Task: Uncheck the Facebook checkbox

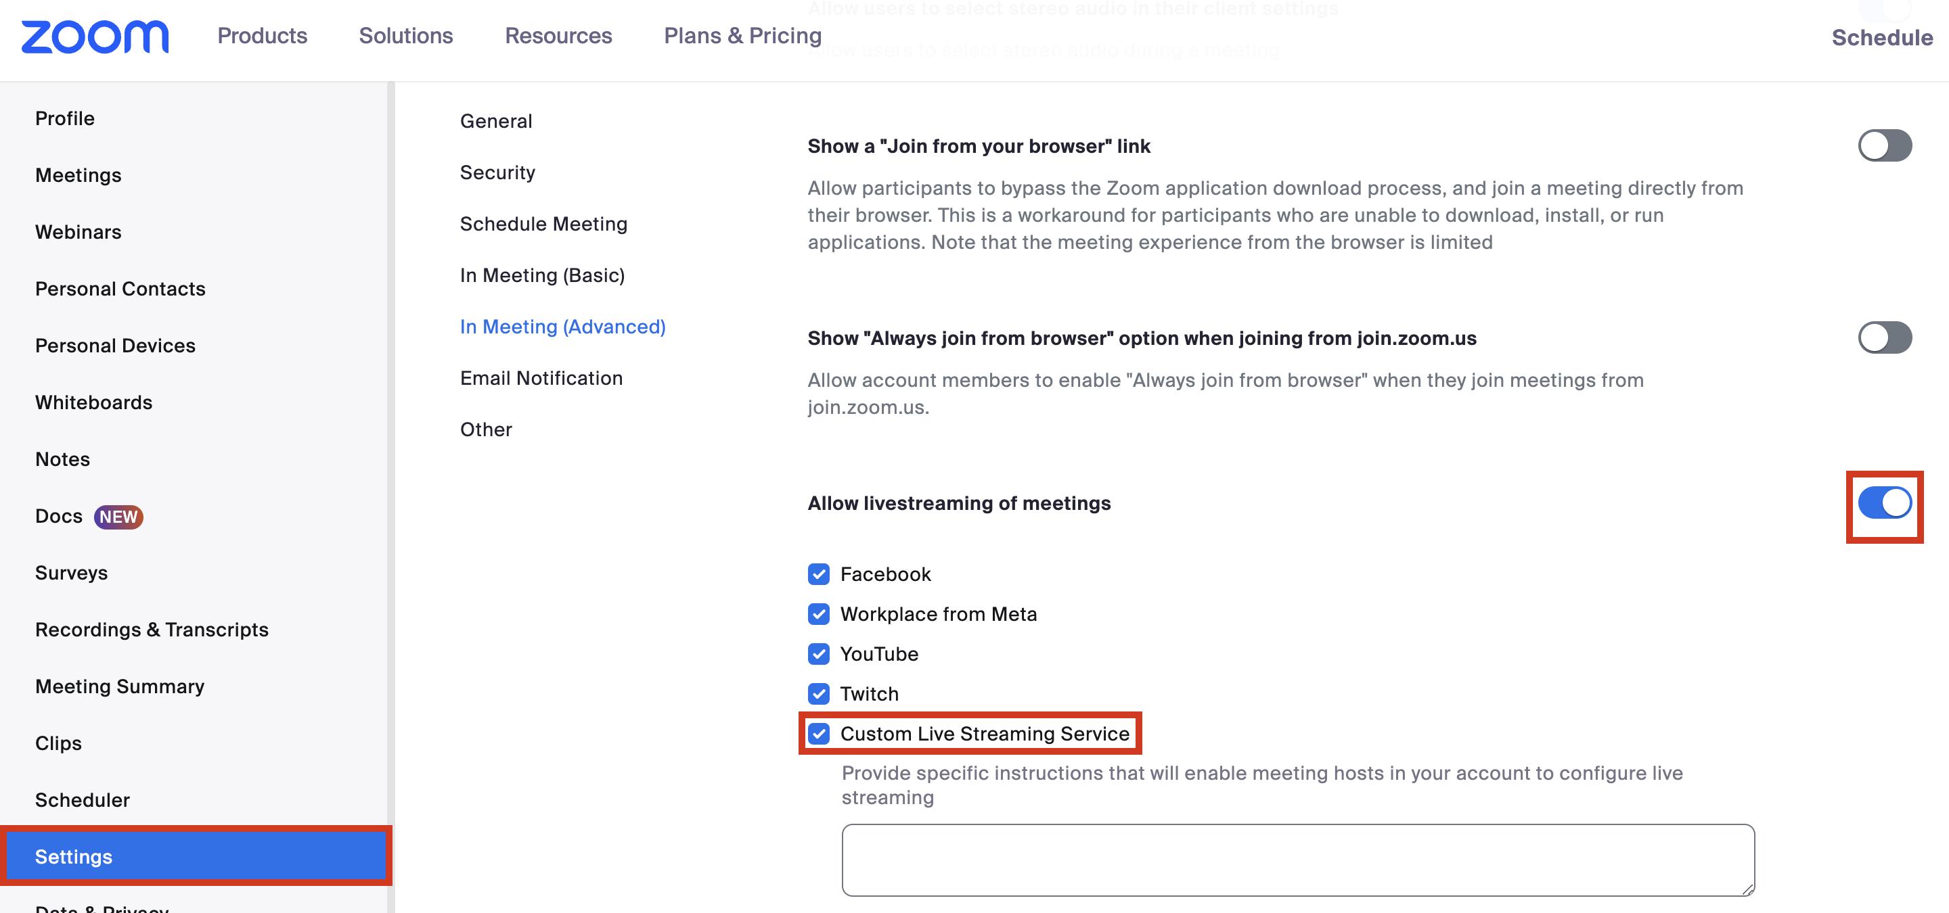Action: click(x=819, y=574)
